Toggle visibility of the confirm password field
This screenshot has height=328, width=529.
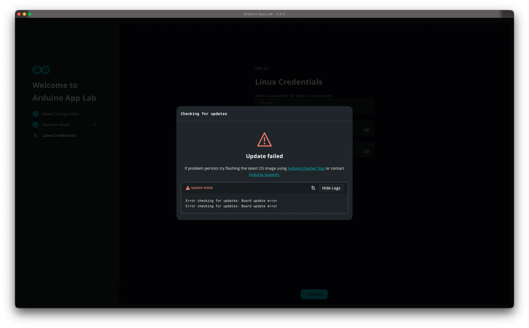(x=366, y=152)
